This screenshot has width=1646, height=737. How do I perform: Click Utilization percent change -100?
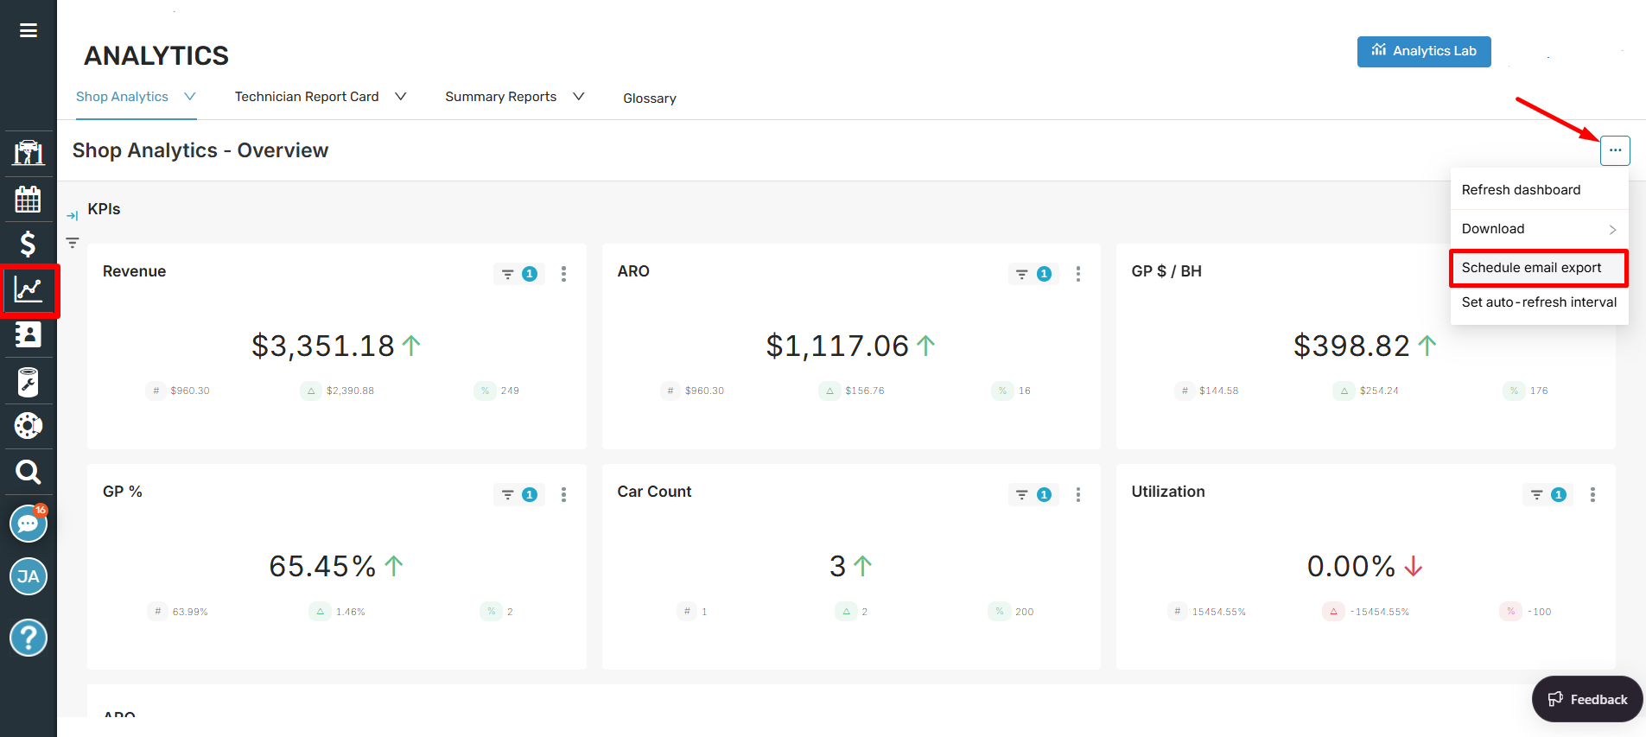click(x=1540, y=612)
